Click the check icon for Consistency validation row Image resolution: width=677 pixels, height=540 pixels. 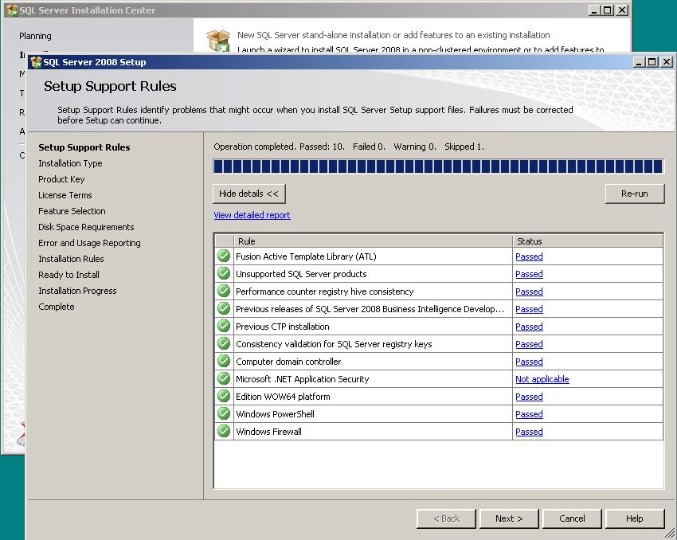tap(224, 343)
